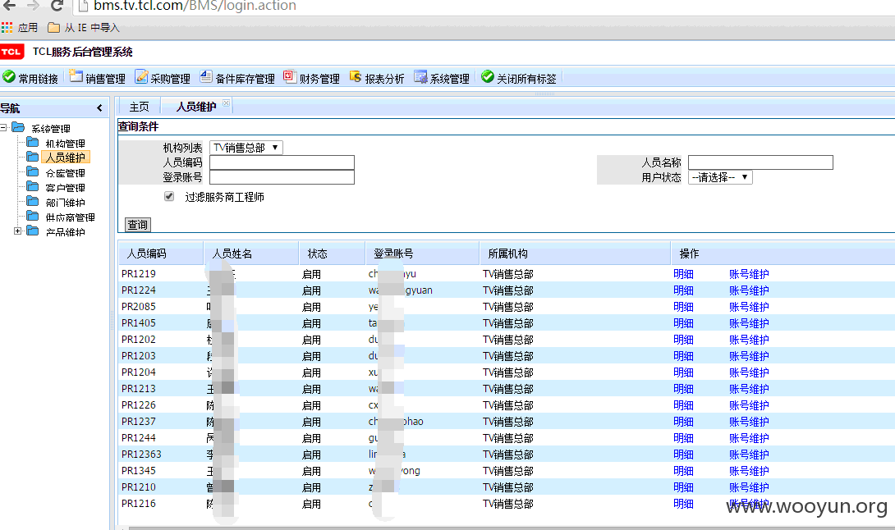
Task: Open 常用链接 menu with green check icon
Action: tap(30, 78)
